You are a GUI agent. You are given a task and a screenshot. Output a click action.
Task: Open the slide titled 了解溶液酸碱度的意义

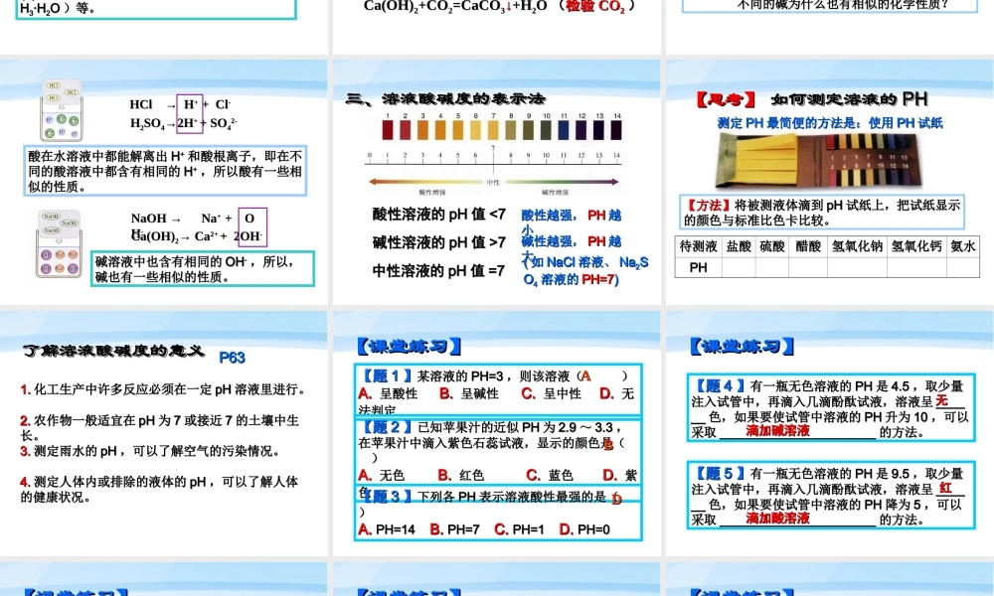(164, 433)
